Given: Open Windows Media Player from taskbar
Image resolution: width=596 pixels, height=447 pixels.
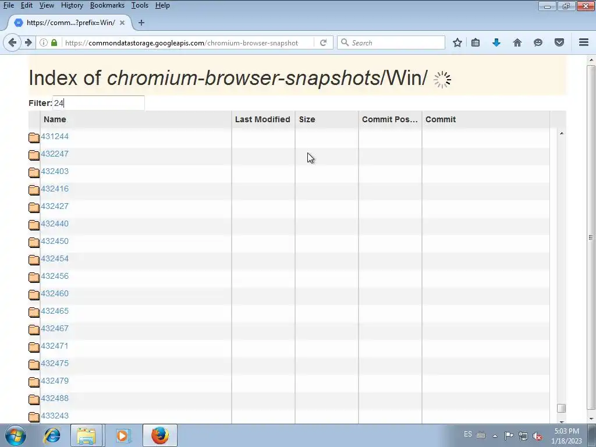Looking at the screenshot, I should tap(122, 435).
